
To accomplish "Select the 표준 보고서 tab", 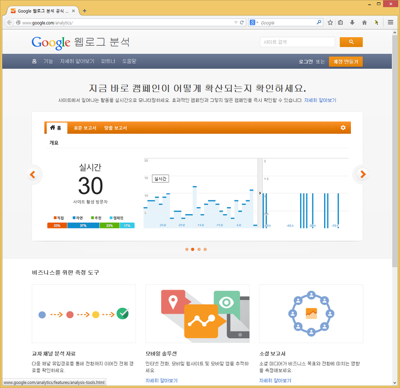I will [85, 128].
